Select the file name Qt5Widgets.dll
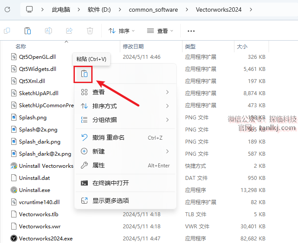The width and height of the screenshot is (298, 243). coord(38,69)
